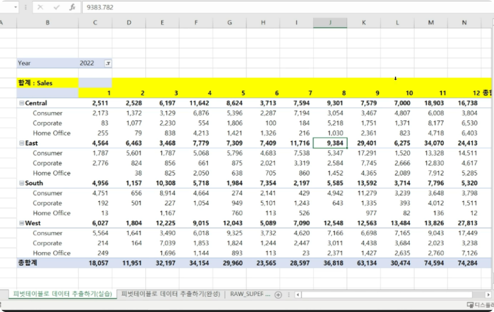This screenshot has width=494, height=312.
Task: Click grand total cell 18,057
Action: (95, 263)
